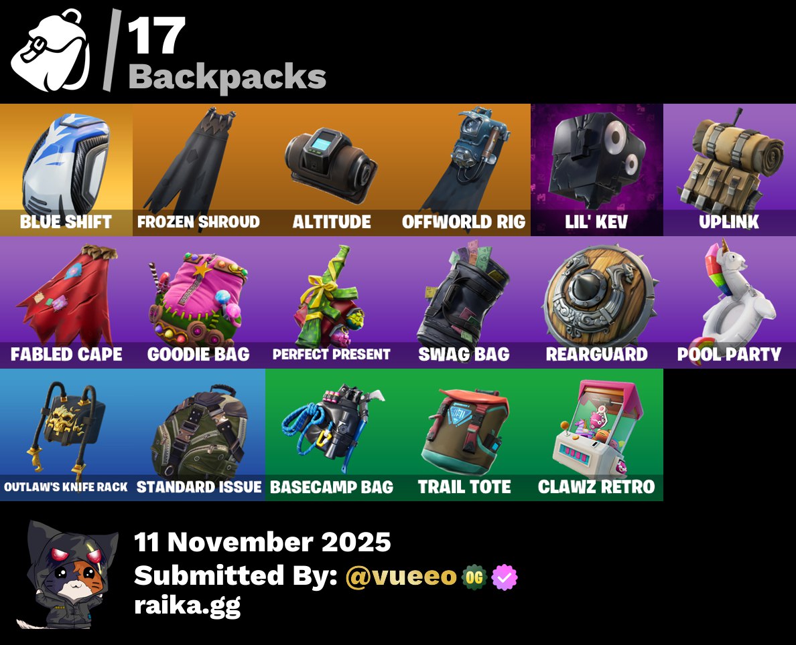
Task: Select the Blue Shift backpack tile
Action: [66, 170]
